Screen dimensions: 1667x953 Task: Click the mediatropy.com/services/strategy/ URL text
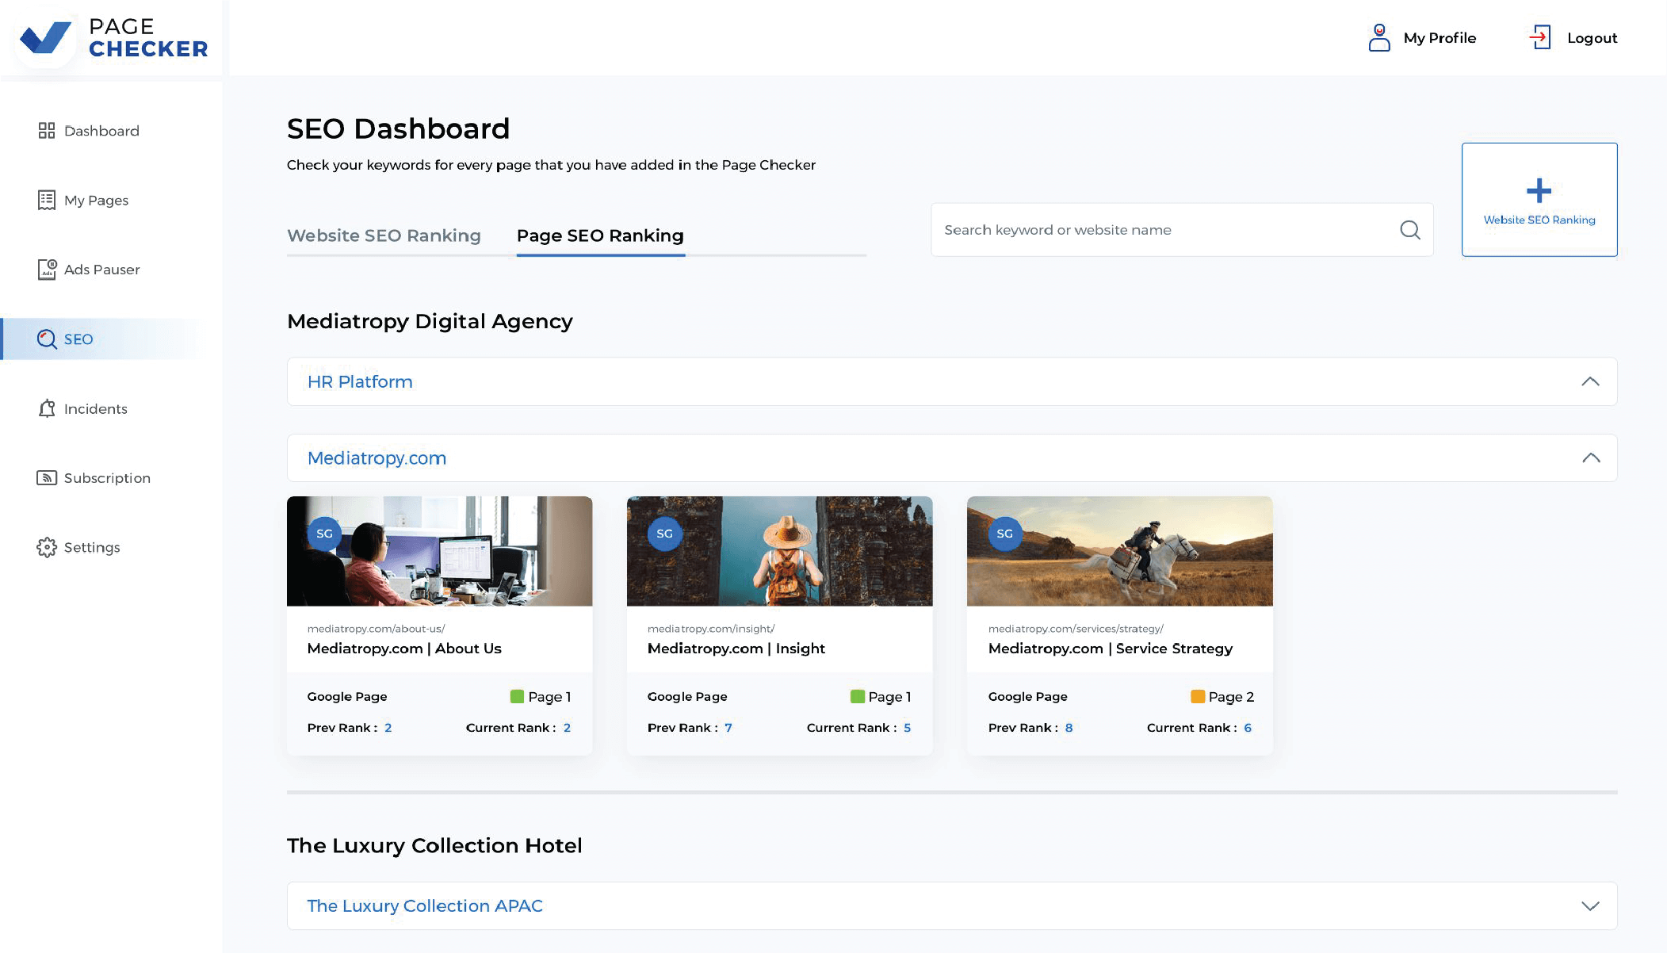pyautogui.click(x=1076, y=629)
